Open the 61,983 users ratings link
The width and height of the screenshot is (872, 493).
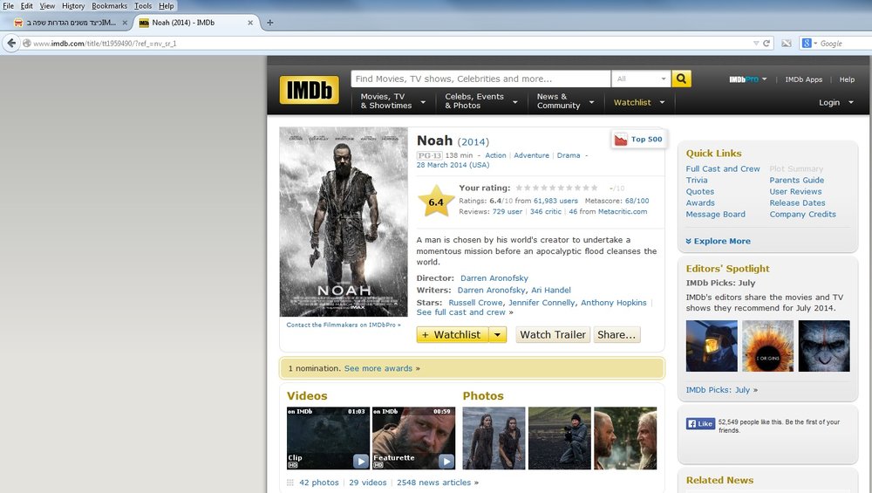555,201
